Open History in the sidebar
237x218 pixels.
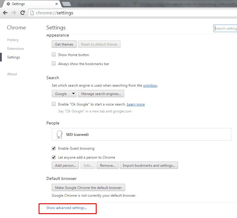click(13, 40)
